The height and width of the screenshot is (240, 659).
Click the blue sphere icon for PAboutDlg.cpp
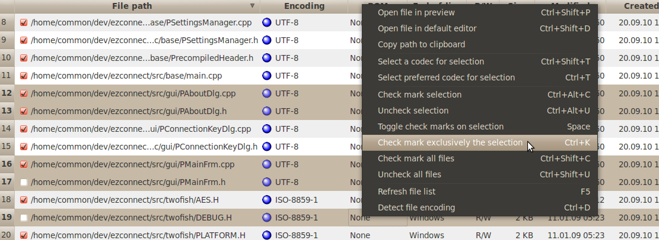267,93
